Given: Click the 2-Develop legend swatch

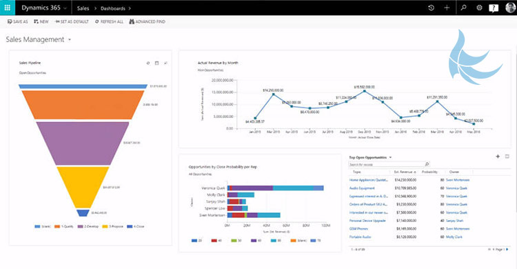Looking at the screenshot, I should coord(80,226).
